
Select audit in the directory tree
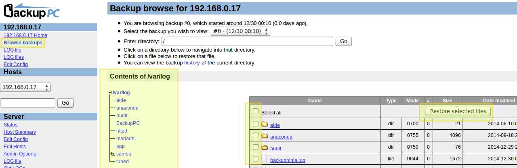tap(122, 116)
